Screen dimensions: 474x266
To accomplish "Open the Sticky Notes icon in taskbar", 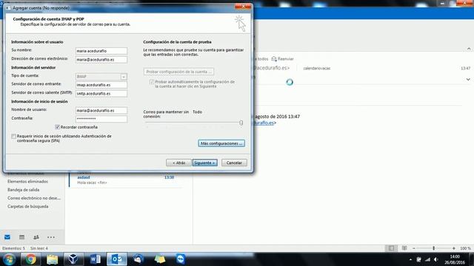I will point(160,259).
